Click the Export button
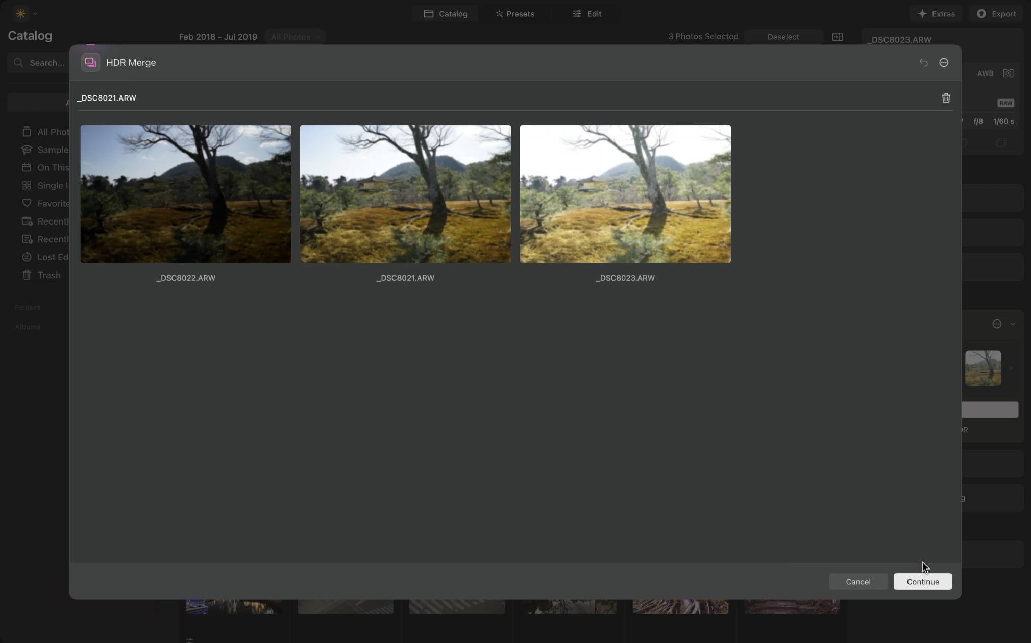 click(x=996, y=14)
